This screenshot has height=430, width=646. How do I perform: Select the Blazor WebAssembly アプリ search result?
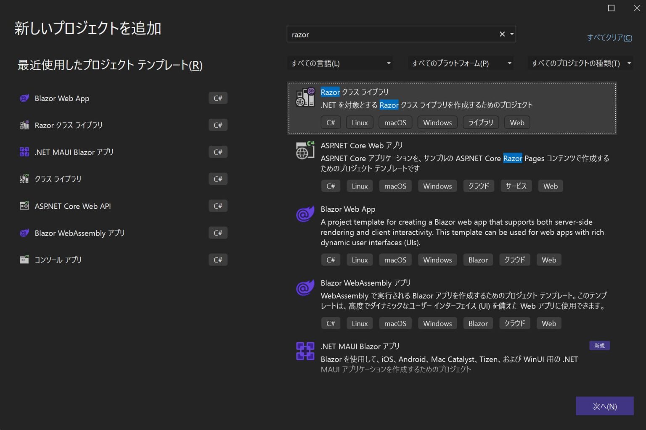[421, 294]
